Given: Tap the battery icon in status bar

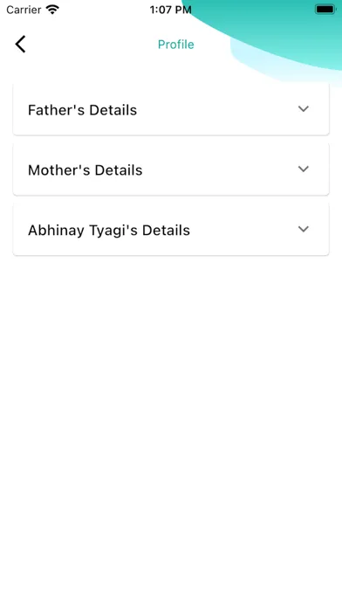Looking at the screenshot, I should (325, 10).
